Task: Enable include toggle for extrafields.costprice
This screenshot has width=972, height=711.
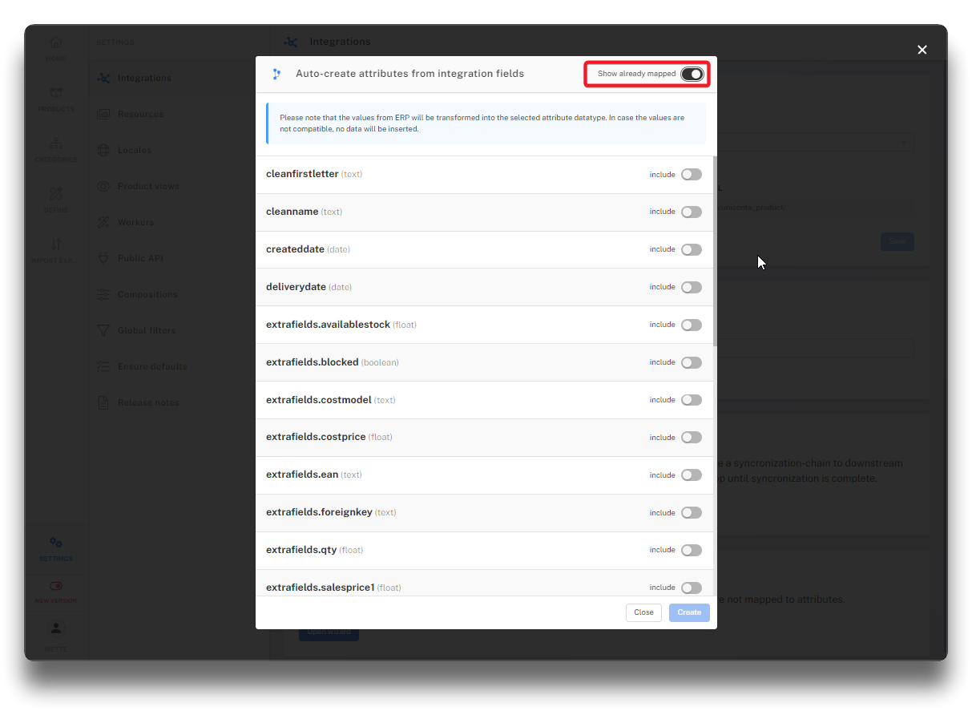Action: pyautogui.click(x=691, y=438)
